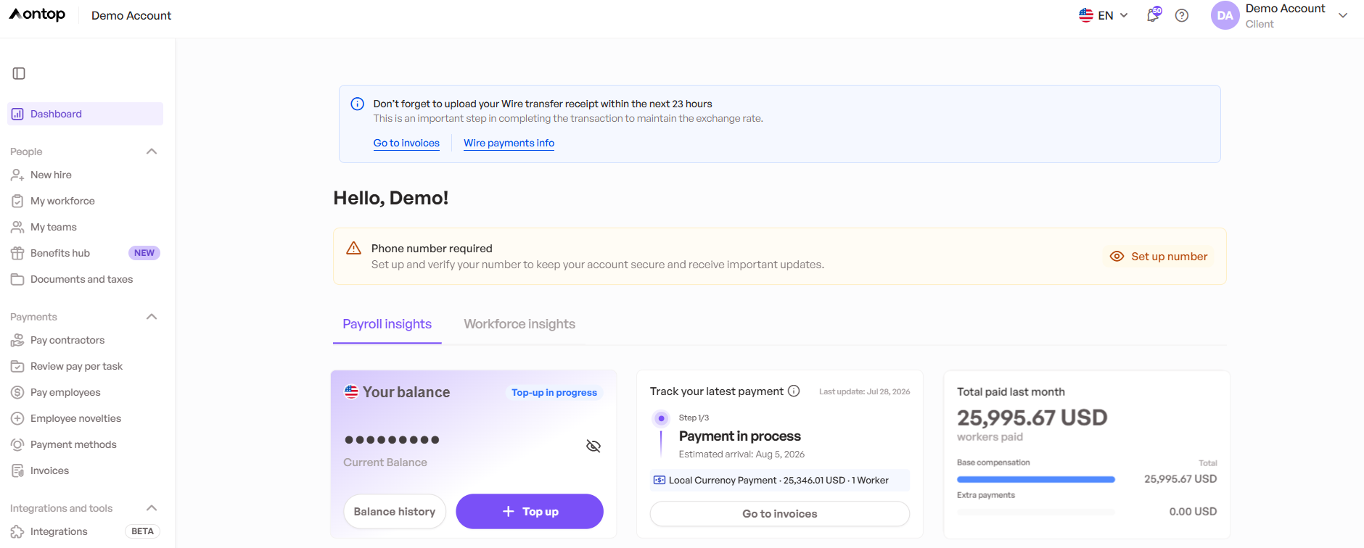Select the Payroll insights tab

[387, 324]
